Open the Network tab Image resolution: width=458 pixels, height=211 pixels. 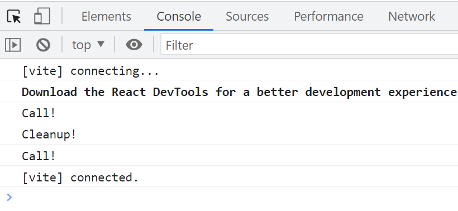412,16
